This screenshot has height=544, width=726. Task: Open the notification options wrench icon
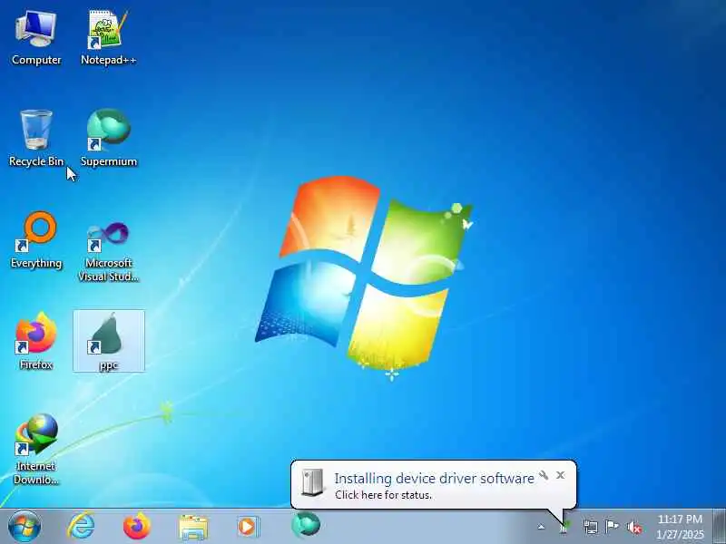(544, 475)
